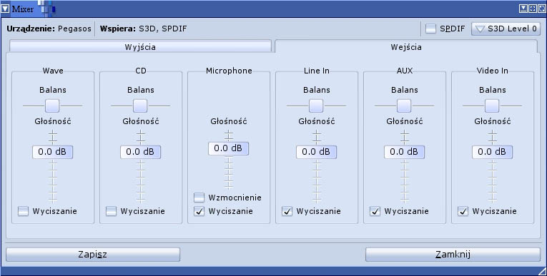Click the CD group title
Screen dimensions: 547x276
pos(141,71)
